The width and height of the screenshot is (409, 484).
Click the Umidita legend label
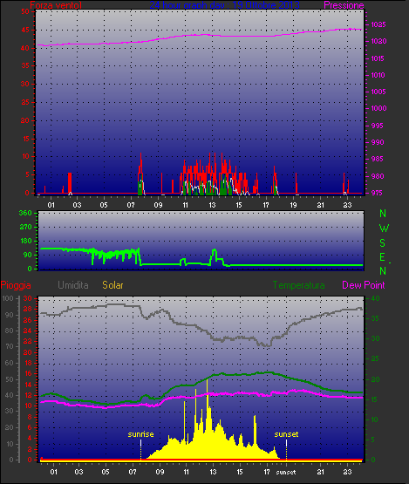pyautogui.click(x=73, y=285)
